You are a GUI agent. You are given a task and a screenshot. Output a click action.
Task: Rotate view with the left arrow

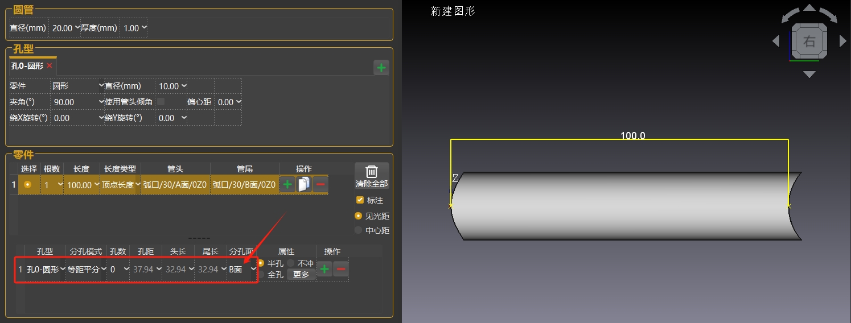coord(776,41)
